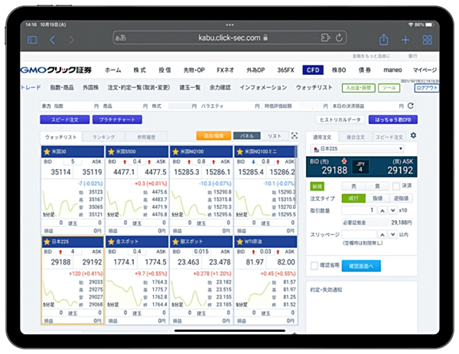Click orange 追加/編集 button
Image resolution: width=459 pixels, height=354 pixels.
point(213,136)
